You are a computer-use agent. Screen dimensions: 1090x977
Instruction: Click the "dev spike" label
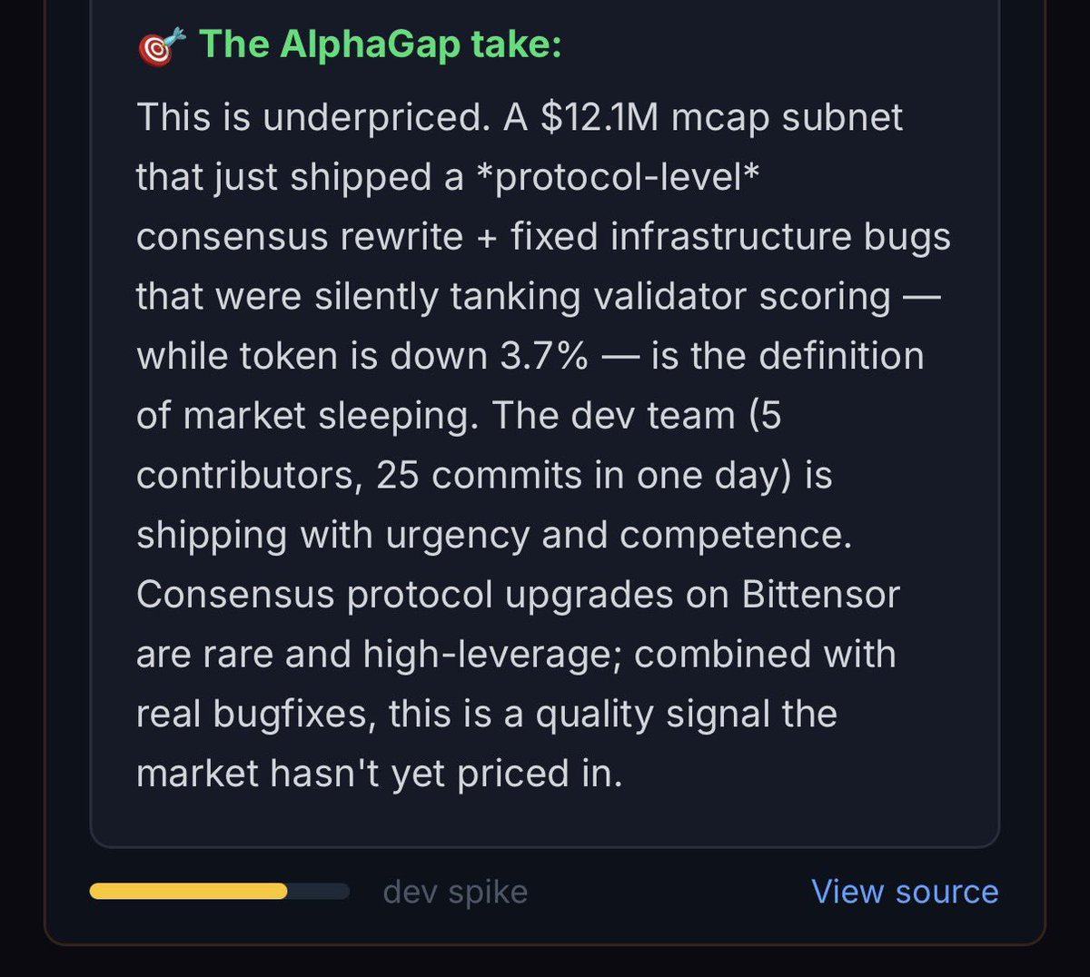(455, 892)
